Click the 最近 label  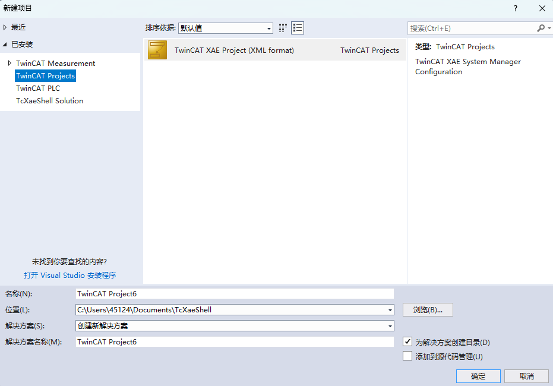18,27
